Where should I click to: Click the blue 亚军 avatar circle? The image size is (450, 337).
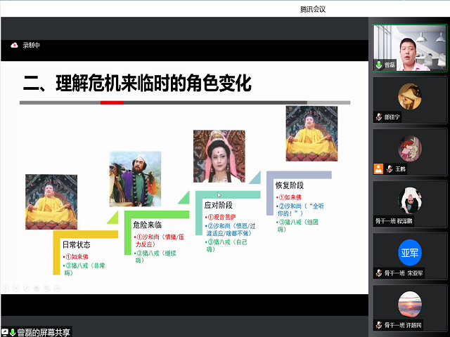click(x=410, y=253)
